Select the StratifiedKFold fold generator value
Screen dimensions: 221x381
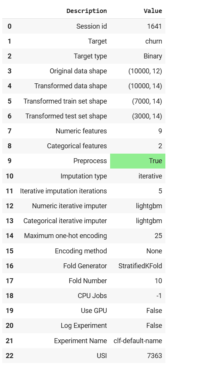pyautogui.click(x=140, y=266)
